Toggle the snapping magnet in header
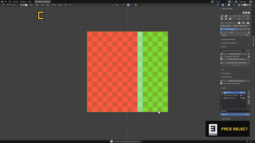 coord(128,5)
